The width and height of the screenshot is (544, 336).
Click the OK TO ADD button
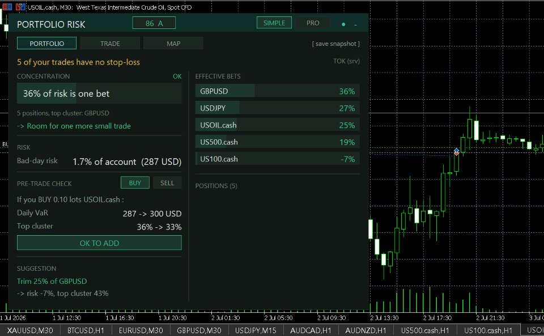[x=99, y=243]
